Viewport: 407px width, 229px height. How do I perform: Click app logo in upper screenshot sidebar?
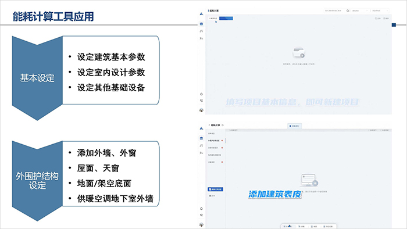(x=201, y=14)
